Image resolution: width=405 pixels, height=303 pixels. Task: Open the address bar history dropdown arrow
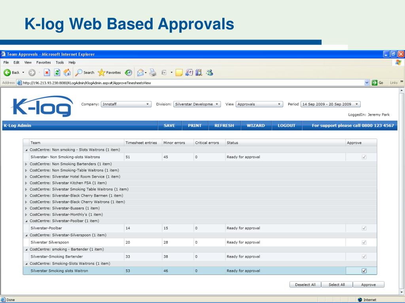[x=367, y=83]
